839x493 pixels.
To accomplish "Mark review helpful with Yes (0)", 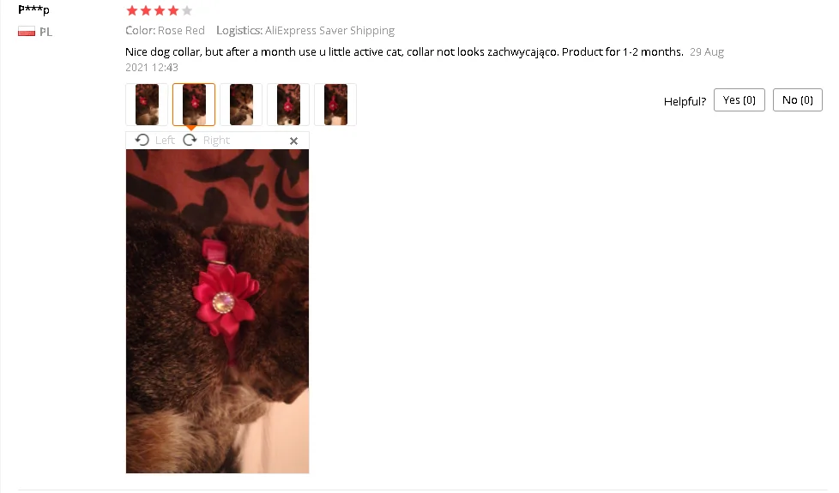I will coord(739,100).
